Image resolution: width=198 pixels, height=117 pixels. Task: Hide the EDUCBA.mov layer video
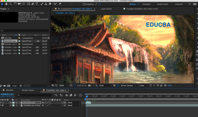[1, 103]
